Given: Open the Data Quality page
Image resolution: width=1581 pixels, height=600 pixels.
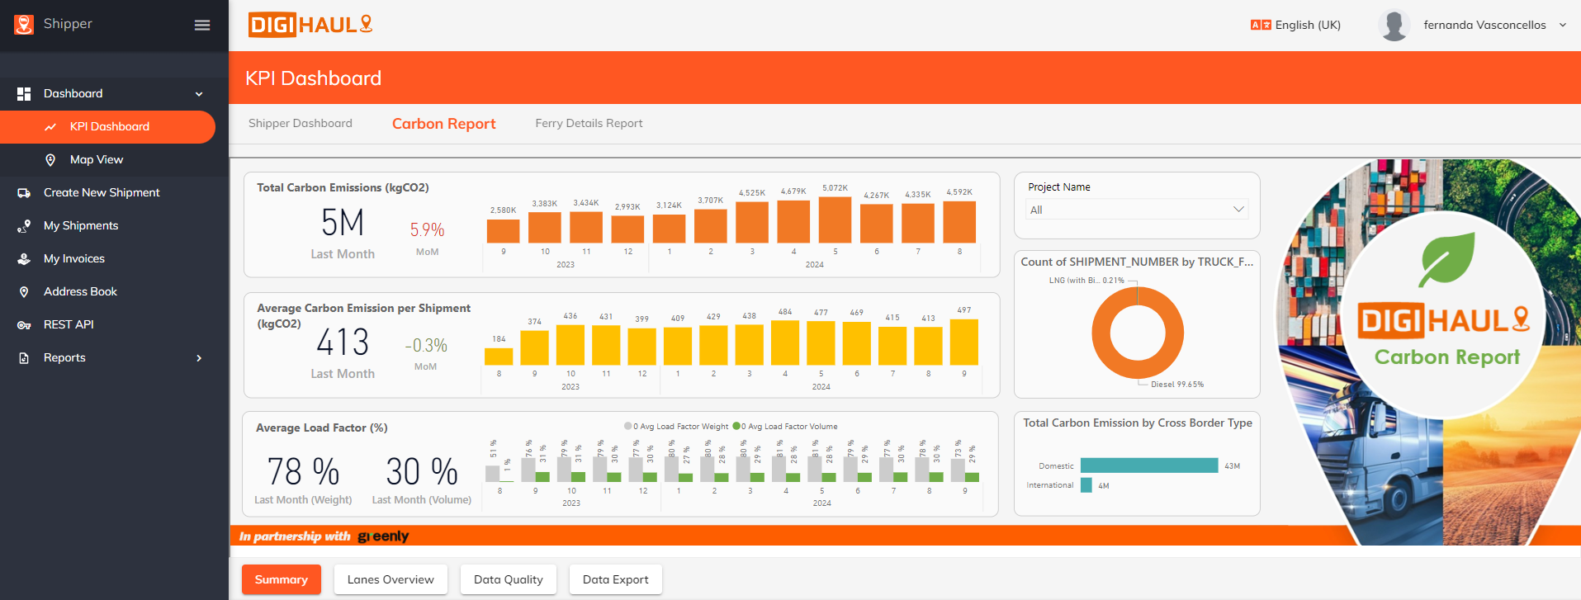Looking at the screenshot, I should 509,579.
